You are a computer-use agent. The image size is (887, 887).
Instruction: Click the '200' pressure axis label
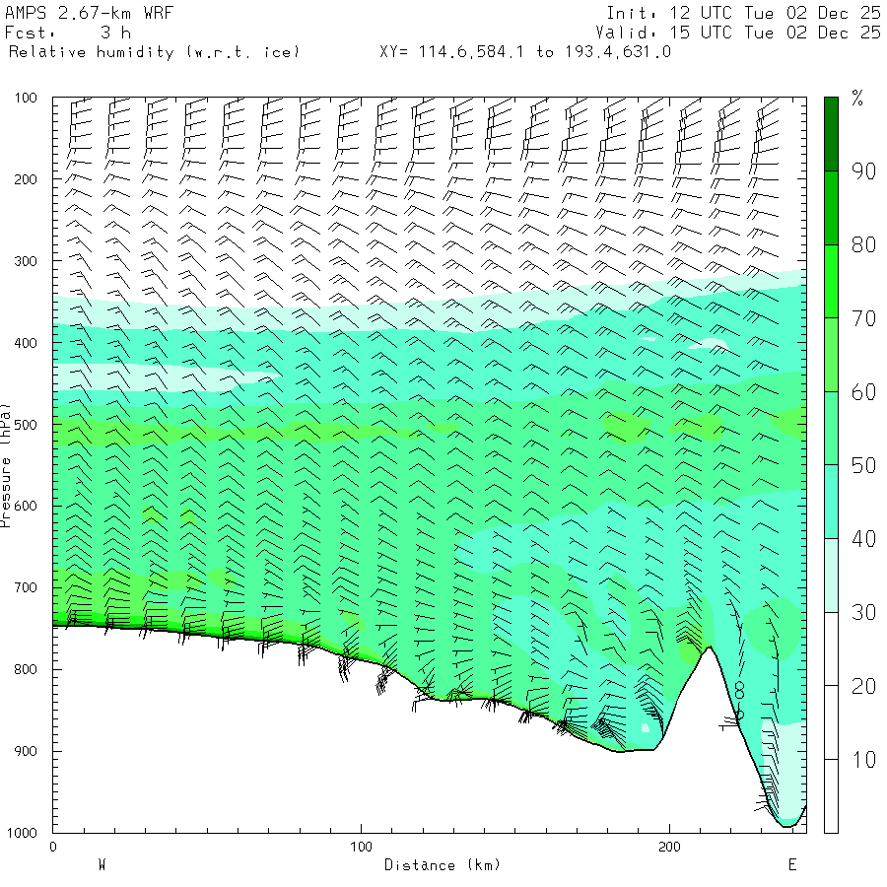pos(26,180)
